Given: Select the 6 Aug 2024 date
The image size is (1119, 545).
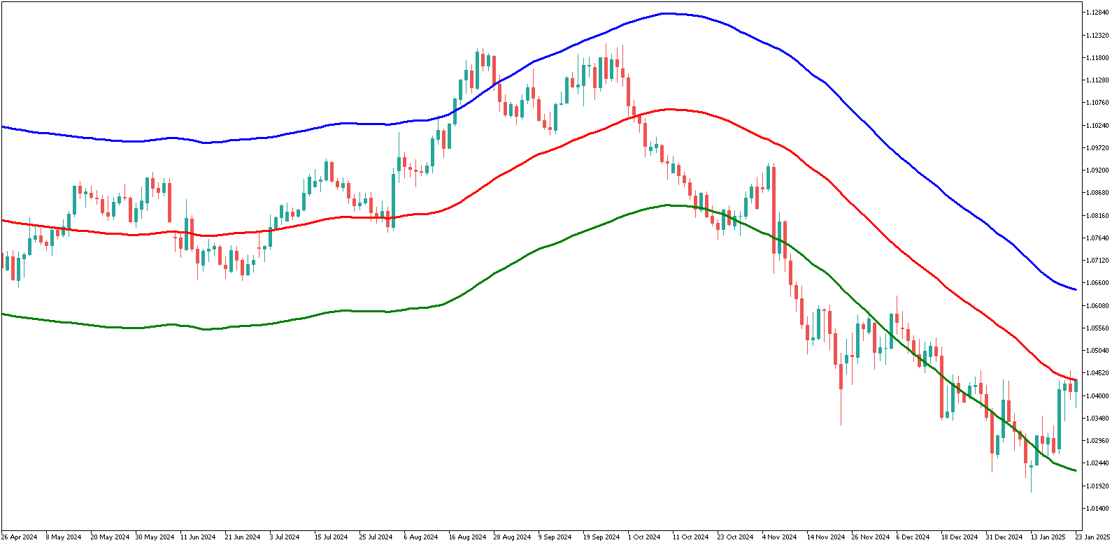Looking at the screenshot, I should point(420,537).
